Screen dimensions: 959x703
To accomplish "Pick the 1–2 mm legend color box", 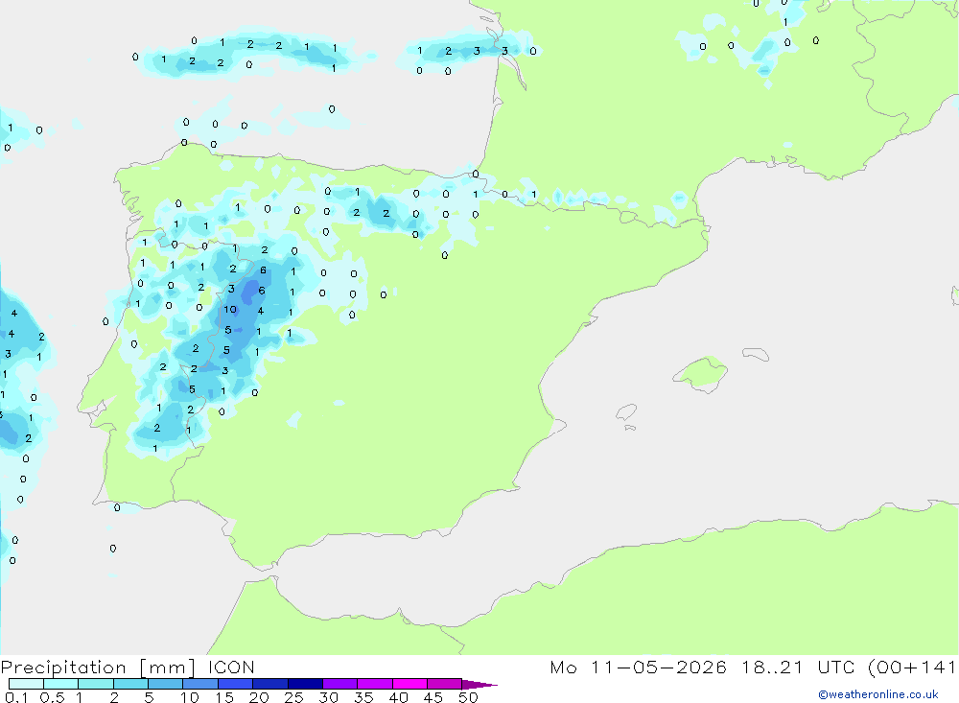I will pos(96,684).
